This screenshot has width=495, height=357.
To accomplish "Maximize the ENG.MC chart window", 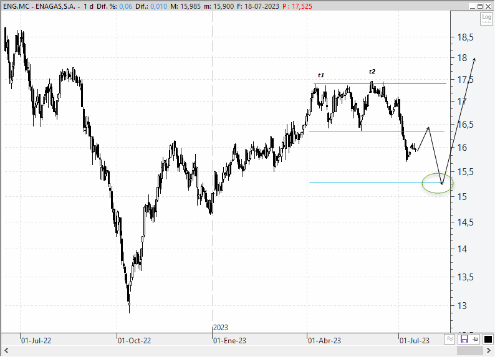I will (x=480, y=6).
